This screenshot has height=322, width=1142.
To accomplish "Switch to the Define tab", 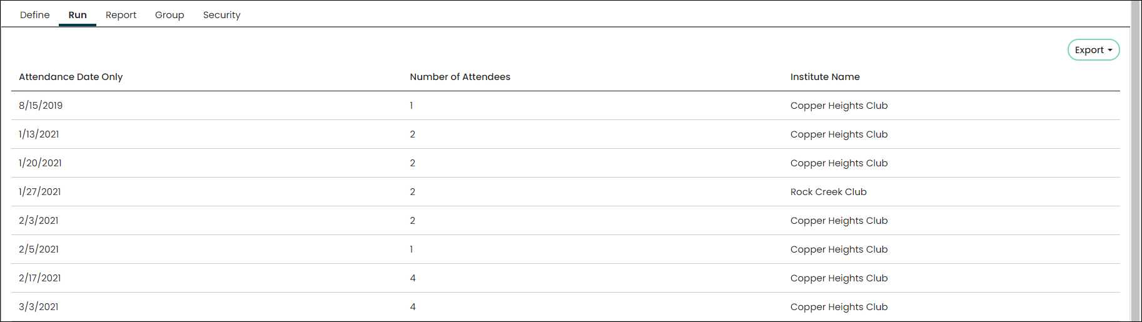I will pyautogui.click(x=35, y=15).
